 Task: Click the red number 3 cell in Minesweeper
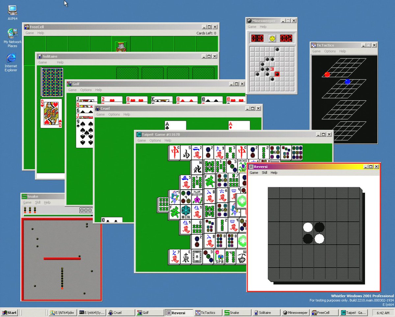tap(272, 69)
